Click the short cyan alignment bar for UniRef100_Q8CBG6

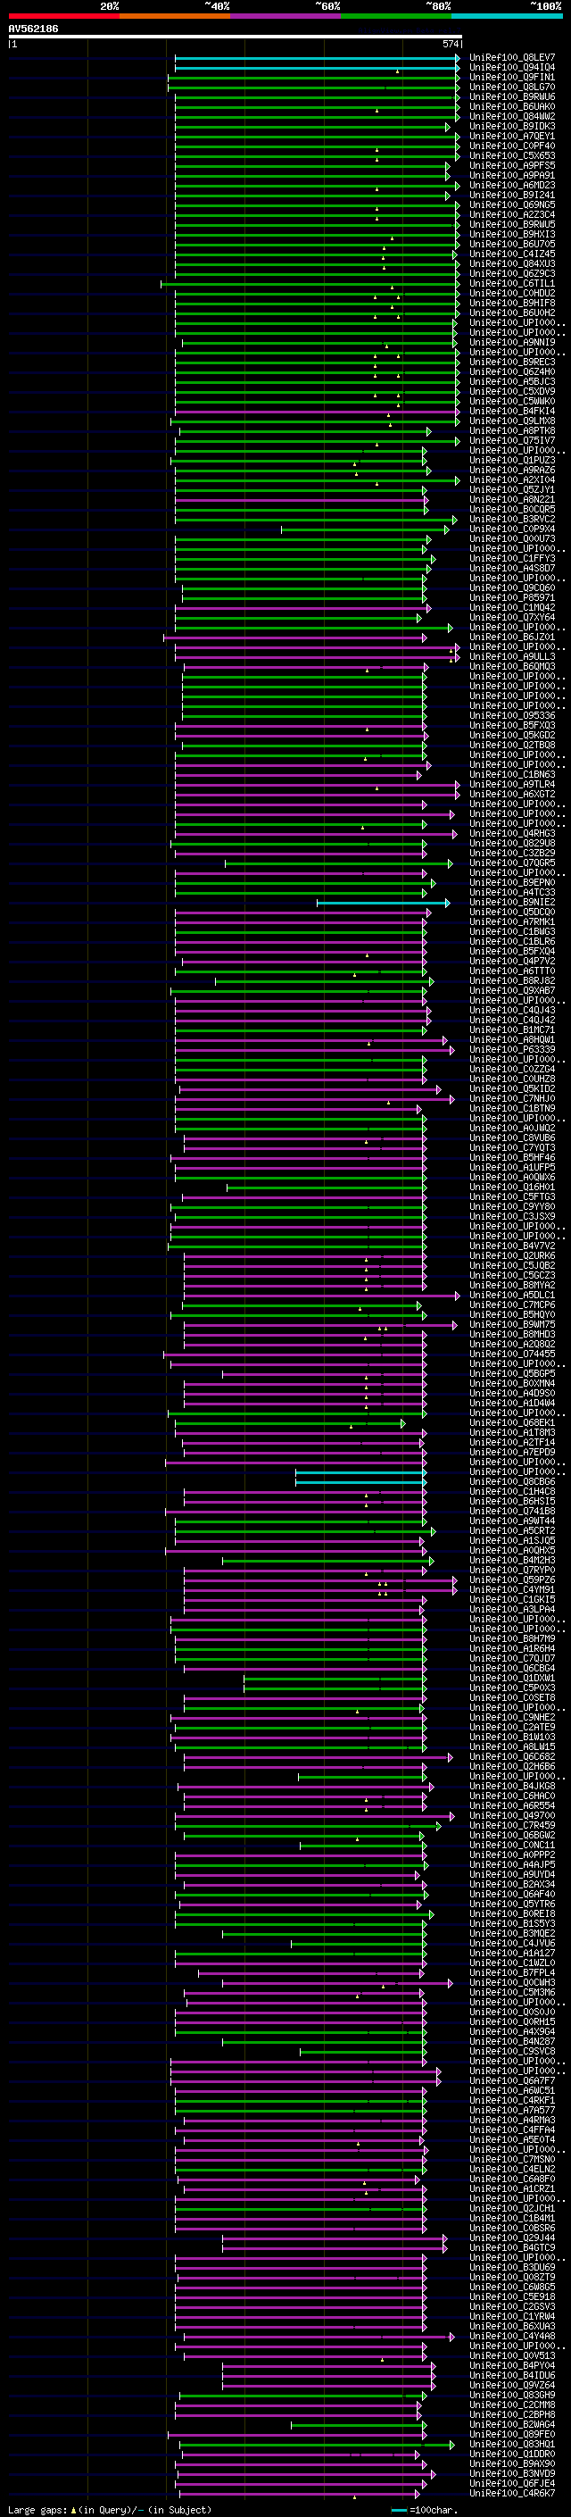click(360, 1481)
